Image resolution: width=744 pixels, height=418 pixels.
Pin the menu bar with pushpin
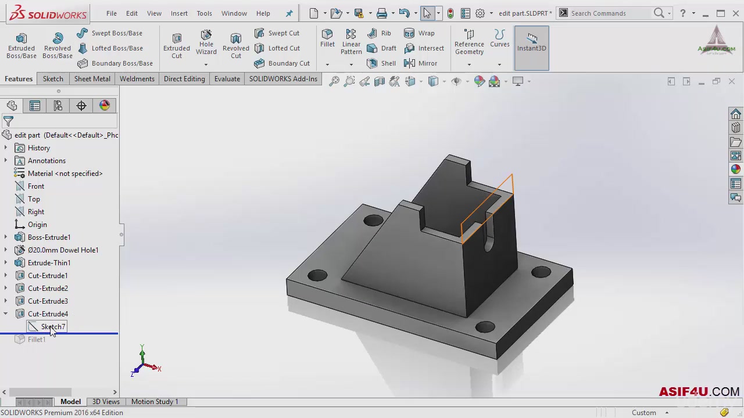pos(289,13)
